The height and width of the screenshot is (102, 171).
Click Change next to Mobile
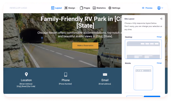[x=159, y=63]
